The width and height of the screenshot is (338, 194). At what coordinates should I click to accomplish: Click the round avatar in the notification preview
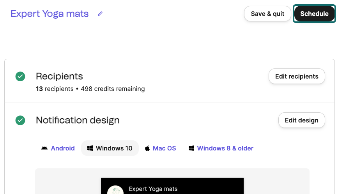115,191
